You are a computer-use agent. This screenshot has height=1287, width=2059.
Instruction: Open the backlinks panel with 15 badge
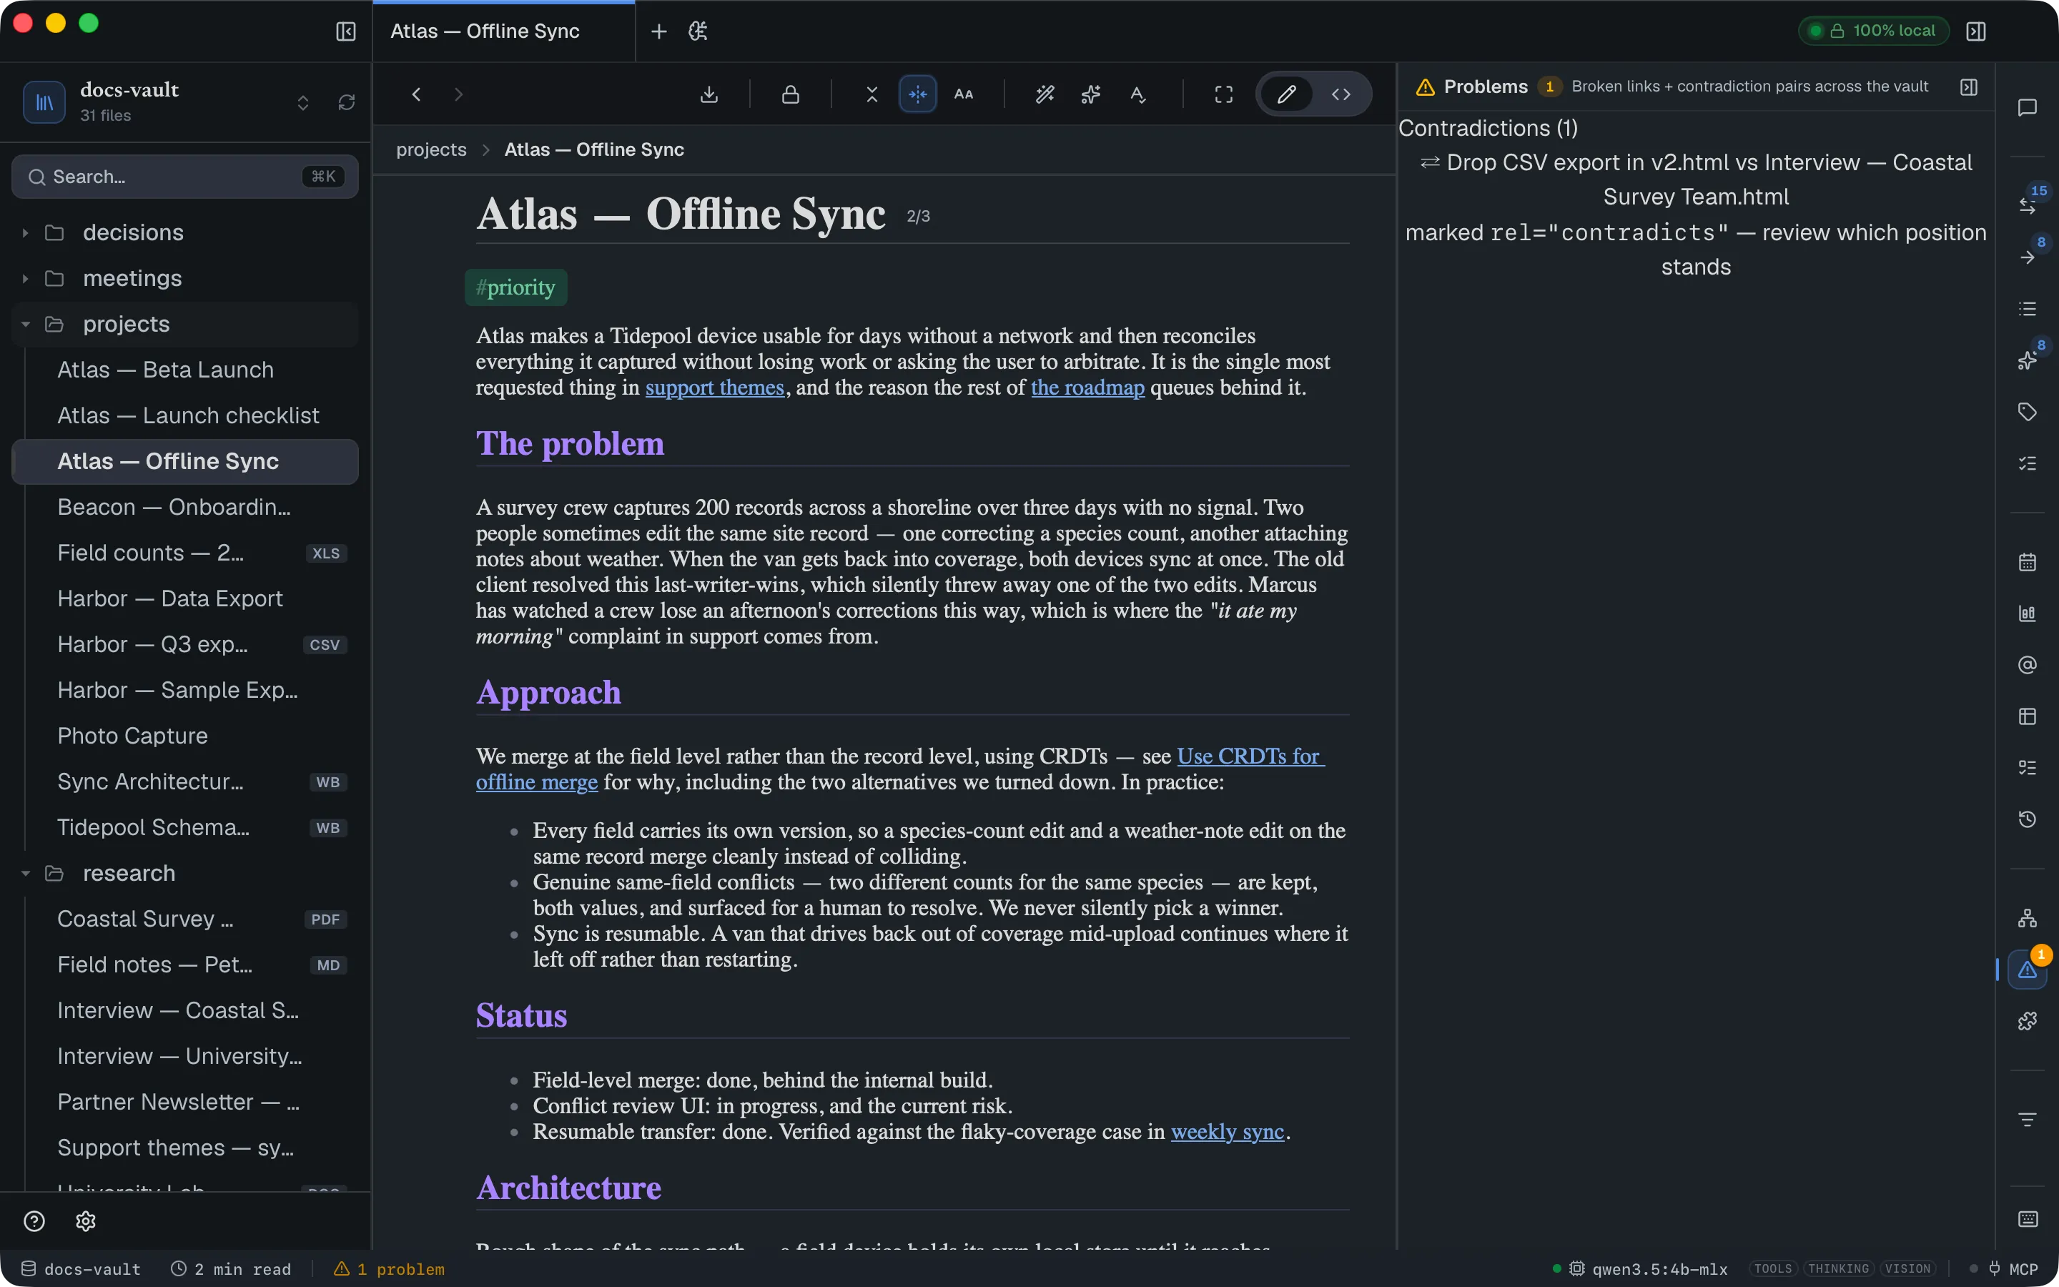(x=2028, y=205)
